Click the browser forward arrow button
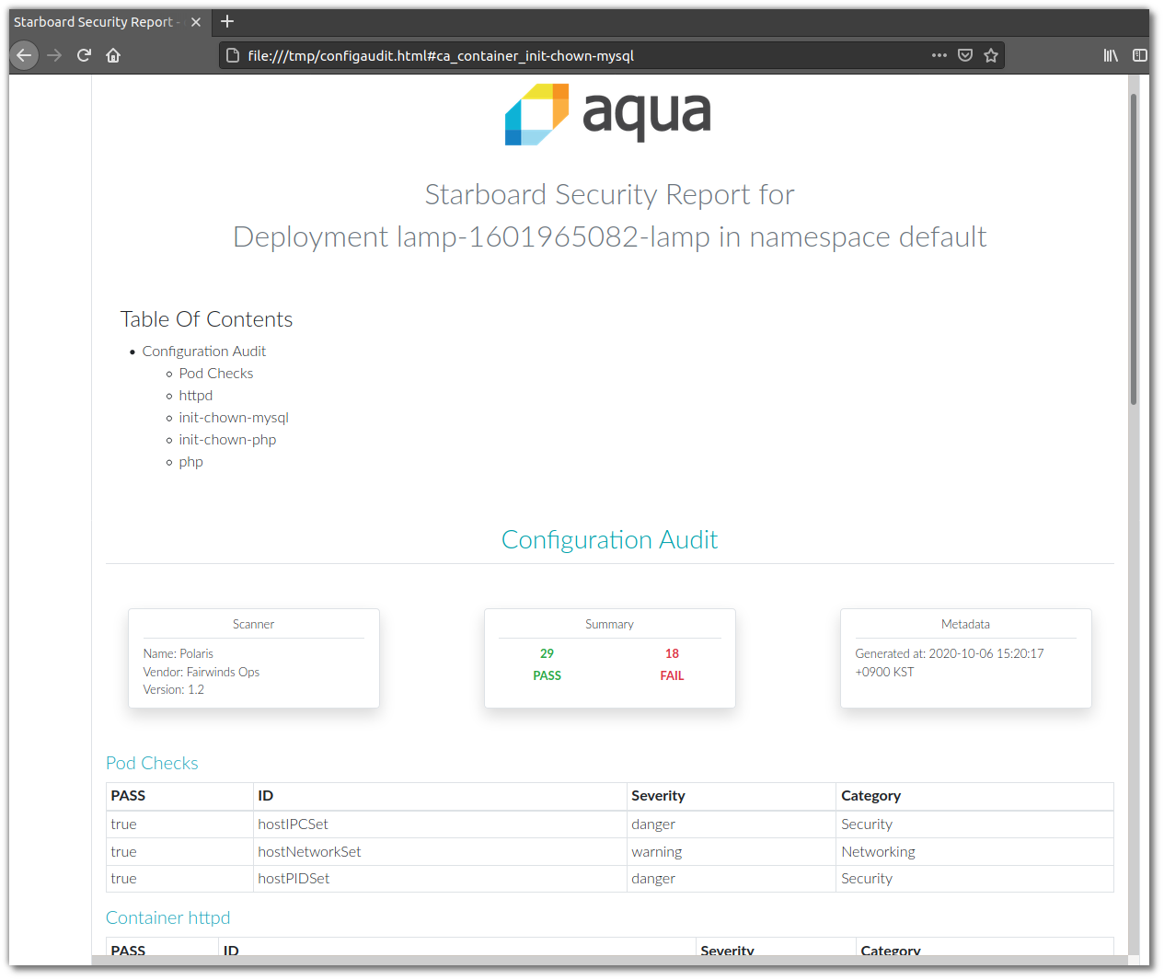1164x980 pixels. click(x=54, y=55)
